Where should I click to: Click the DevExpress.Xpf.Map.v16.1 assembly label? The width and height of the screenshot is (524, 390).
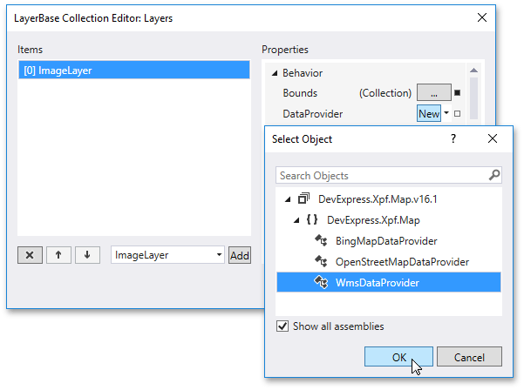pos(378,199)
